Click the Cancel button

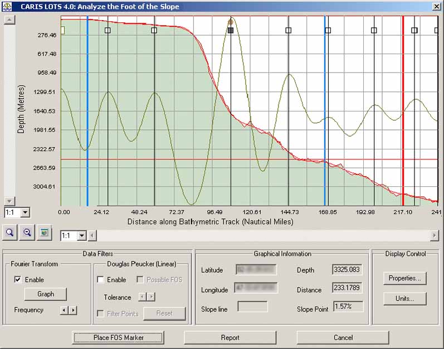point(343,338)
